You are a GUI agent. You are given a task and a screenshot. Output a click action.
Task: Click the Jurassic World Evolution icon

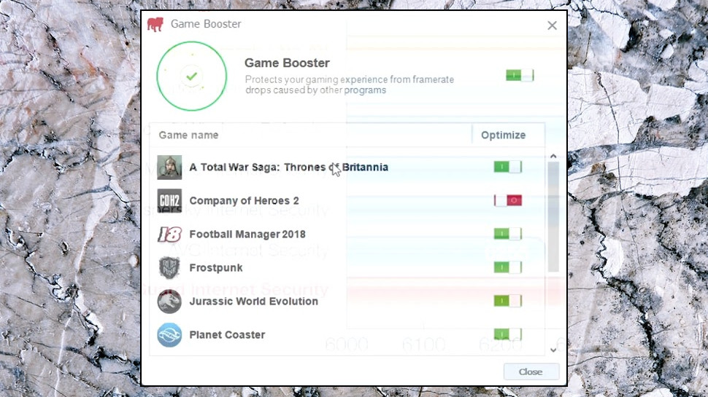click(x=169, y=302)
